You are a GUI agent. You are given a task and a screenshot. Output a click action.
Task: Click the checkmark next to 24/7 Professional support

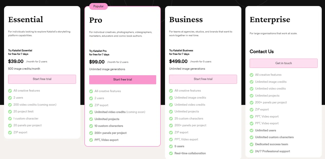pos(251,151)
